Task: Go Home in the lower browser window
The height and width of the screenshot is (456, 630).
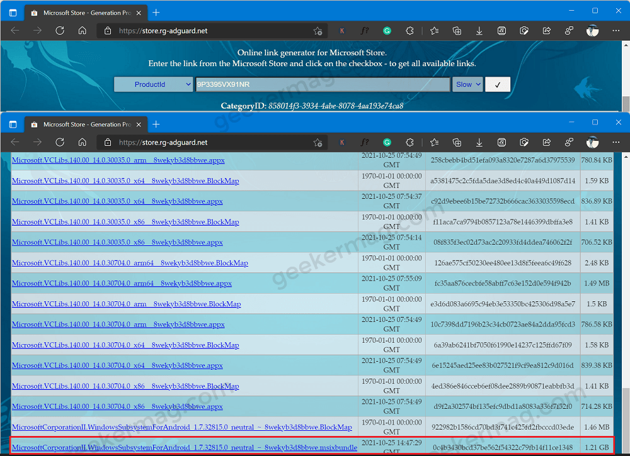Action: point(83,142)
